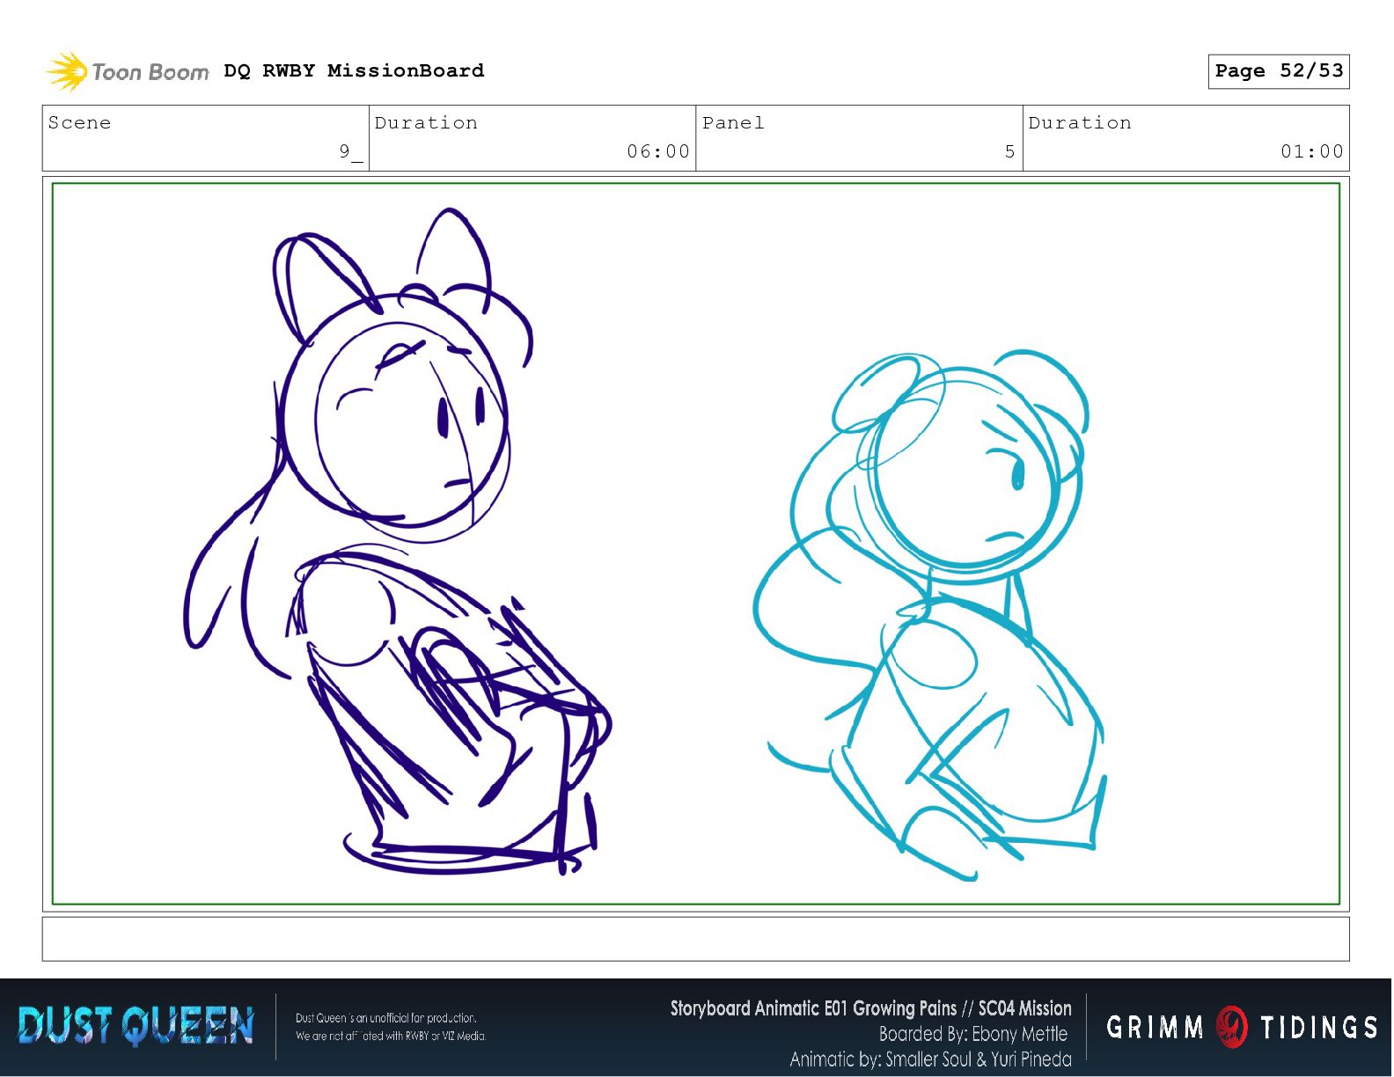
Task: Click the scene number value '9_'
Action: tap(350, 151)
